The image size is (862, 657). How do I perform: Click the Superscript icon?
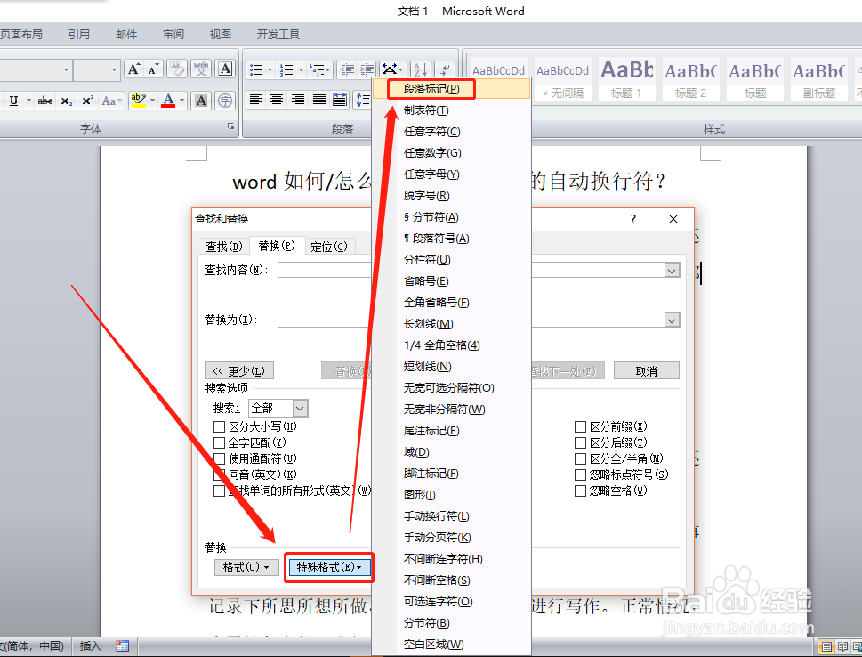[86, 101]
